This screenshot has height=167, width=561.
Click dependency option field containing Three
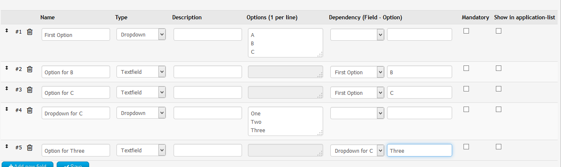[x=419, y=150]
